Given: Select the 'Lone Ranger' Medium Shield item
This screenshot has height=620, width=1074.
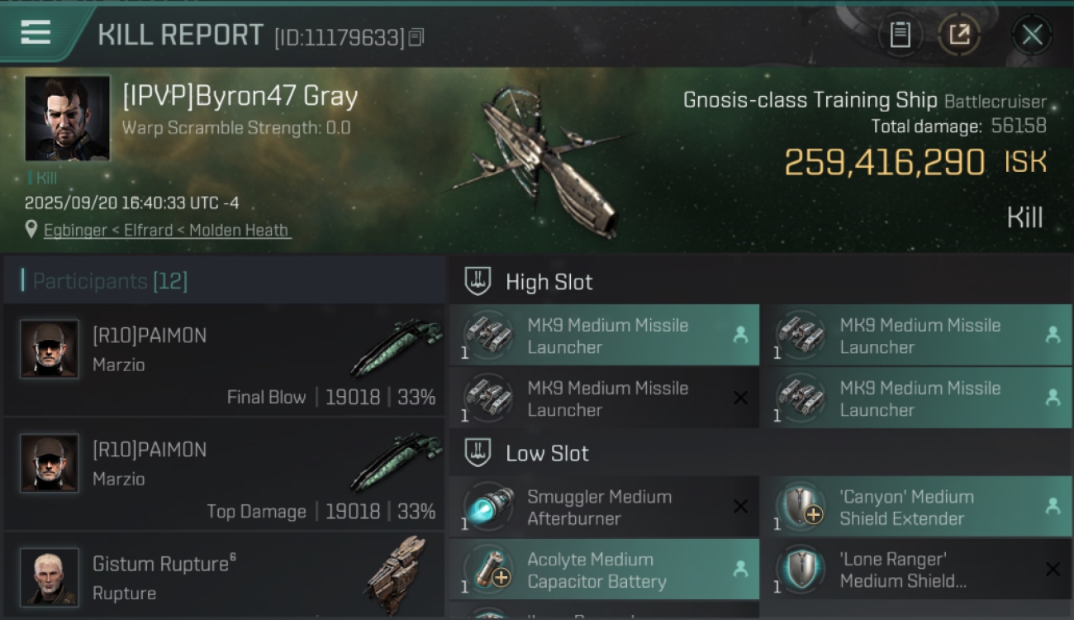Looking at the screenshot, I should (x=915, y=570).
